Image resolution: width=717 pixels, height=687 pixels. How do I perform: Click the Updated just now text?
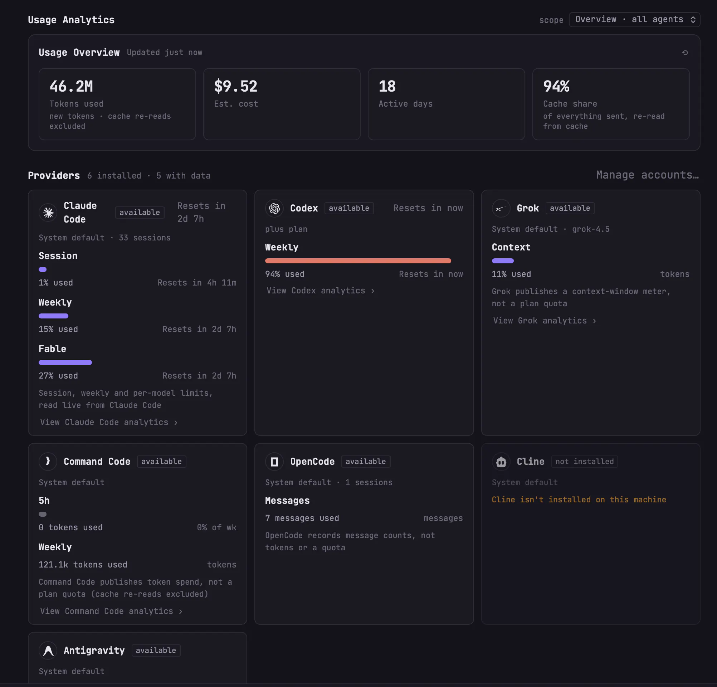(165, 52)
